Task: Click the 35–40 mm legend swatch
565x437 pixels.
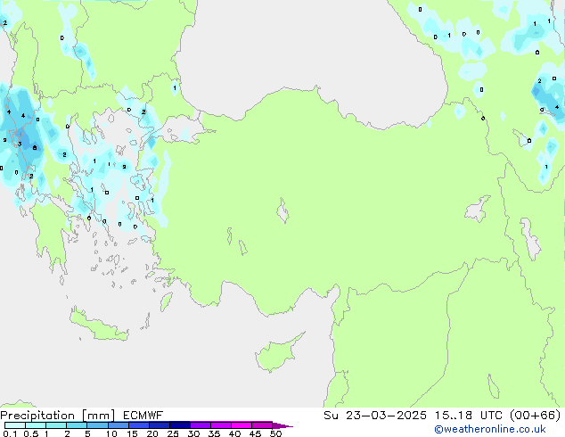Action: (221, 425)
